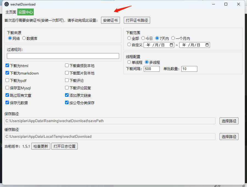Select 数据库 download source

pos(24,38)
